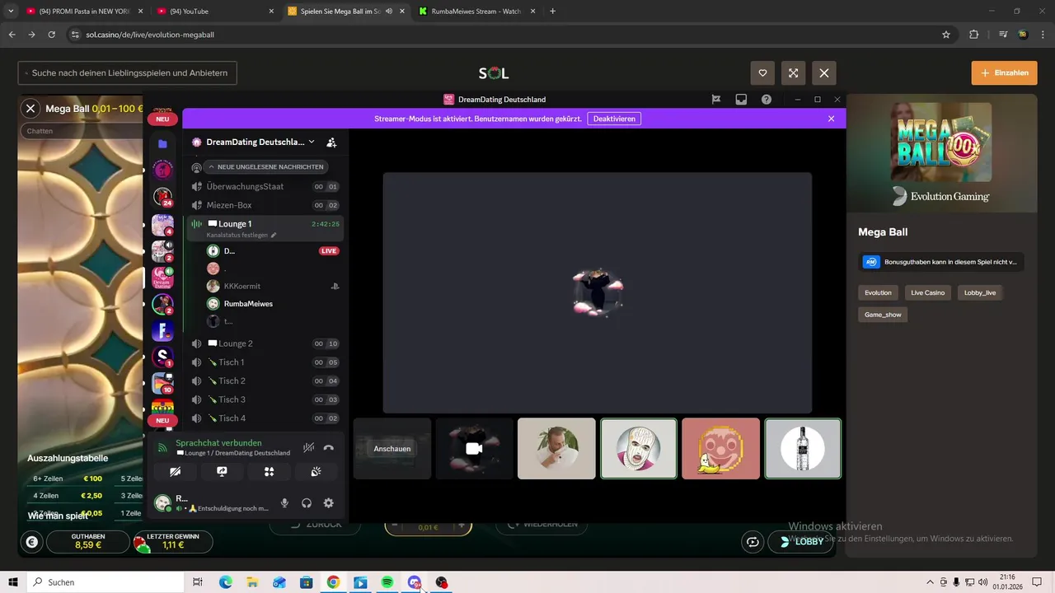Screen dimensions: 1055x593
Task: Disconnect from voice chat with hang-up icon
Action: pos(328,447)
